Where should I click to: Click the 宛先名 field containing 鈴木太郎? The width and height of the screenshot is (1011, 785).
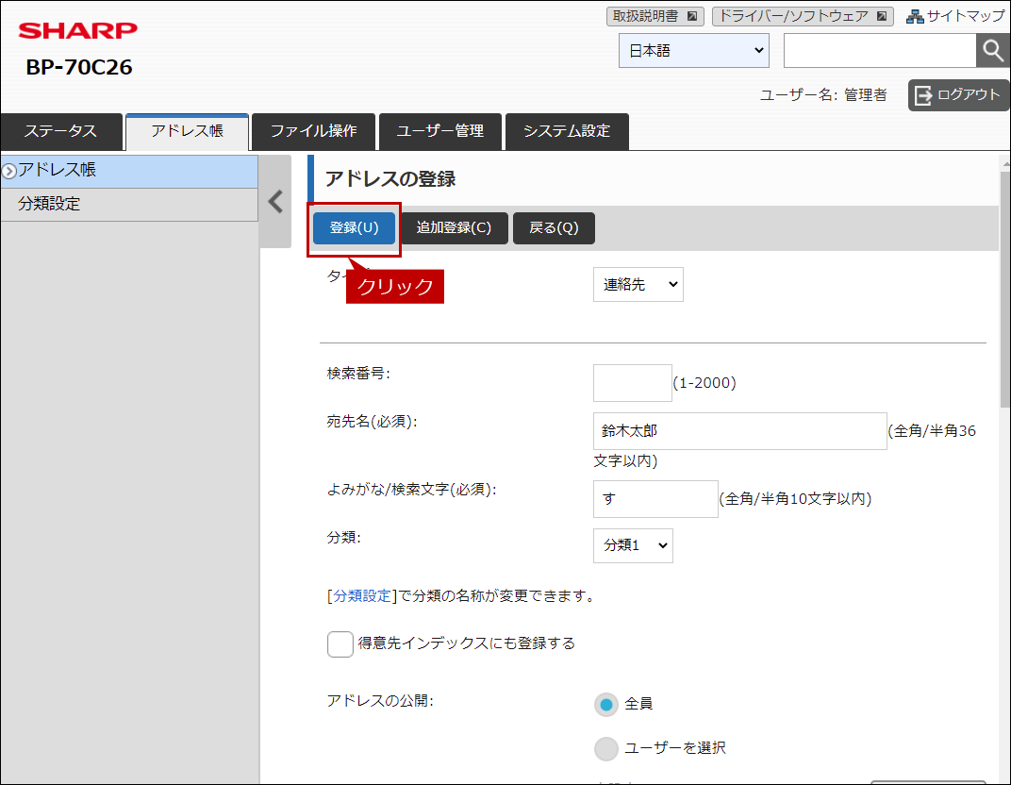click(739, 431)
